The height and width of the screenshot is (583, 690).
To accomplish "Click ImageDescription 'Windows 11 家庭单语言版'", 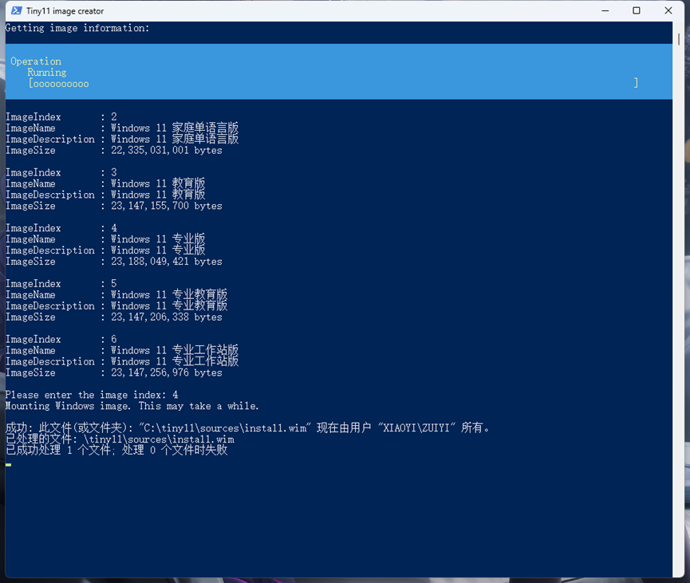I will [x=175, y=139].
